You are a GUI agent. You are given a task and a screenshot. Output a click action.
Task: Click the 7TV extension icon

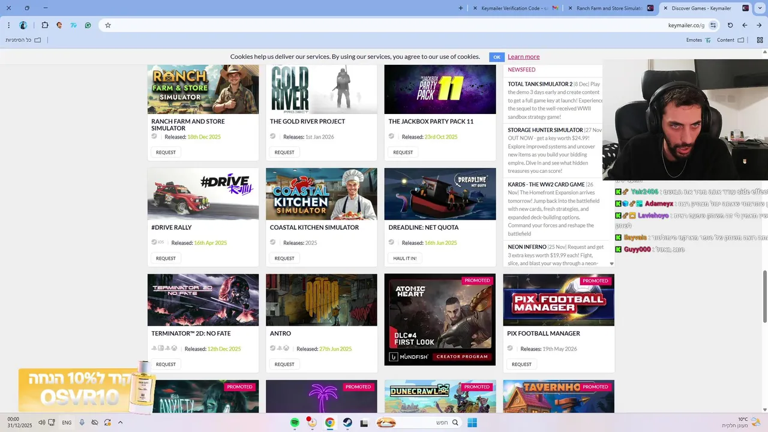(74, 25)
